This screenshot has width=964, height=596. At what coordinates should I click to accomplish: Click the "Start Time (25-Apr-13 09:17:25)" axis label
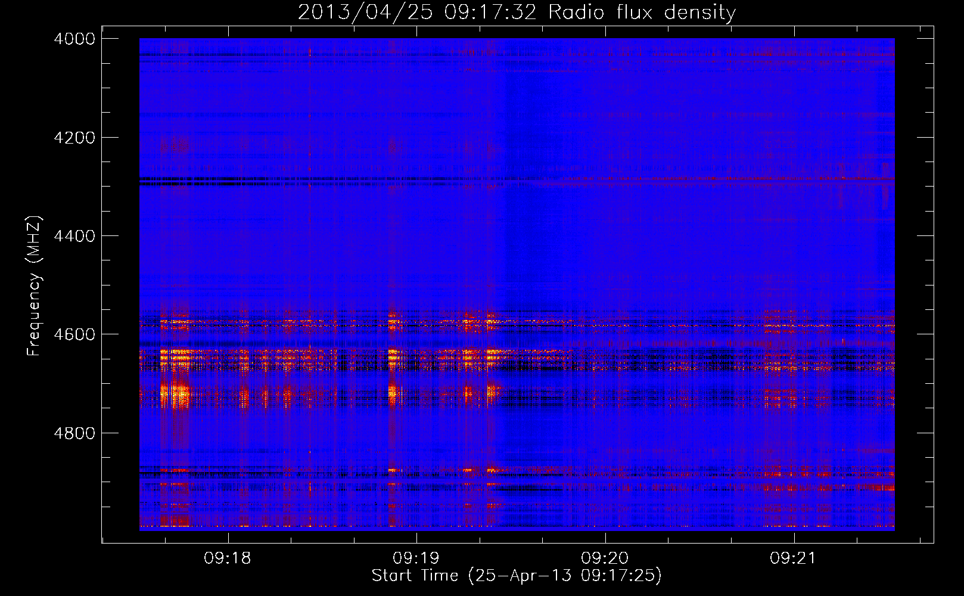tap(517, 576)
